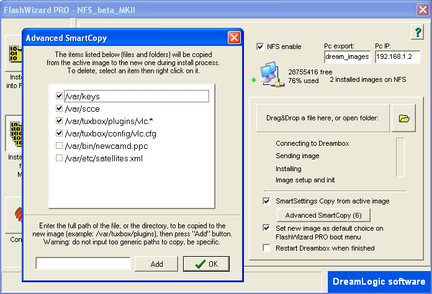The image size is (432, 294).
Task: Click the network computers NFS icon
Action: [x=272, y=74]
